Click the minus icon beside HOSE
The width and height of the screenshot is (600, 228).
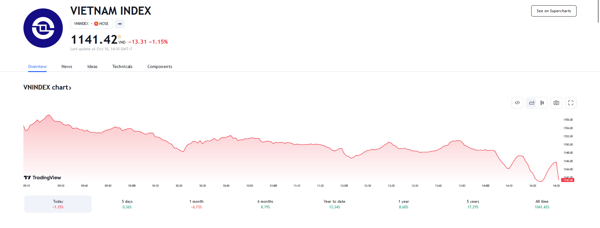120,24
